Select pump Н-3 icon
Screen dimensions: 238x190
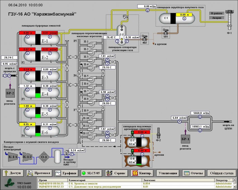click(91, 60)
